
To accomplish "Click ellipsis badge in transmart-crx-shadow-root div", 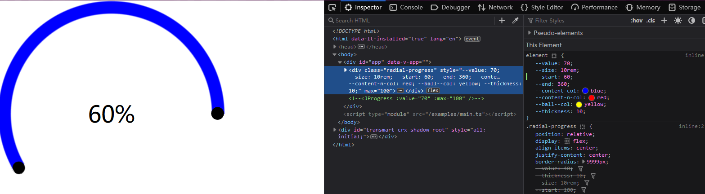I will pyautogui.click(x=373, y=137).
